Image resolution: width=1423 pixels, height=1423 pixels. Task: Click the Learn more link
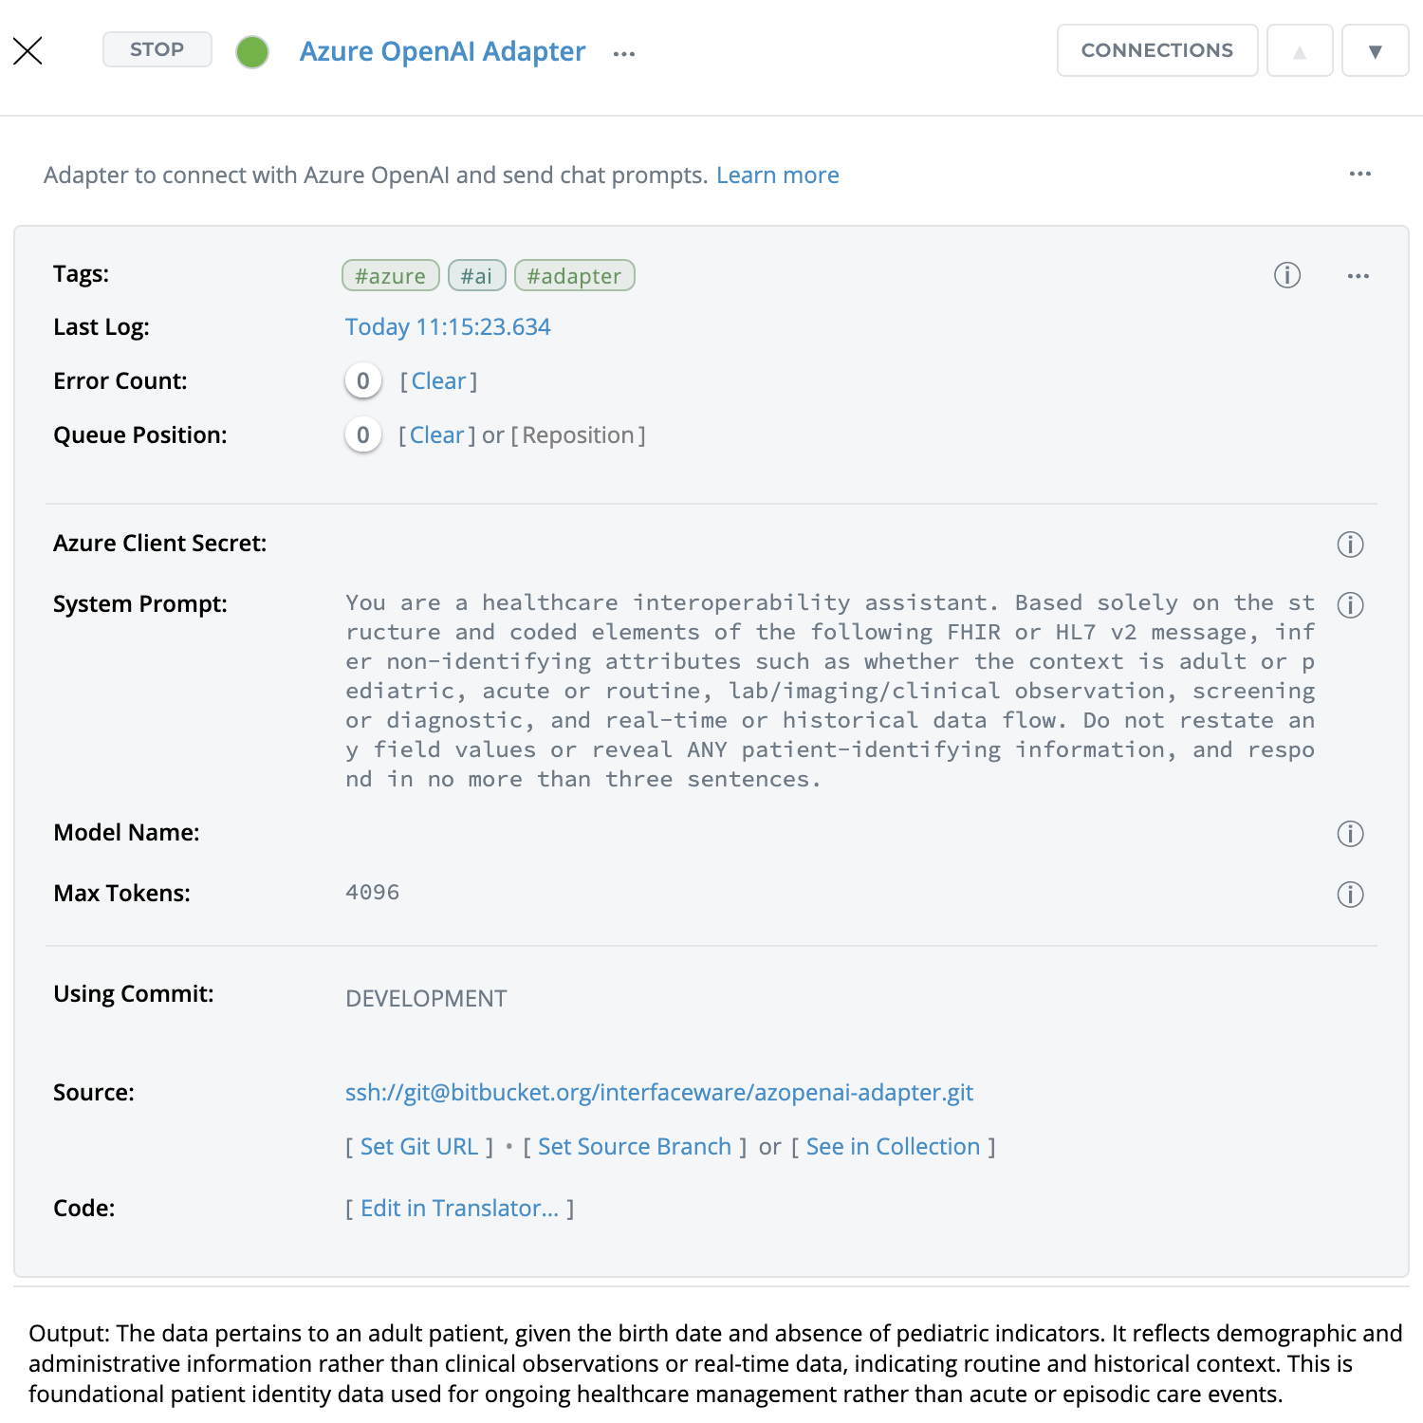coord(777,176)
